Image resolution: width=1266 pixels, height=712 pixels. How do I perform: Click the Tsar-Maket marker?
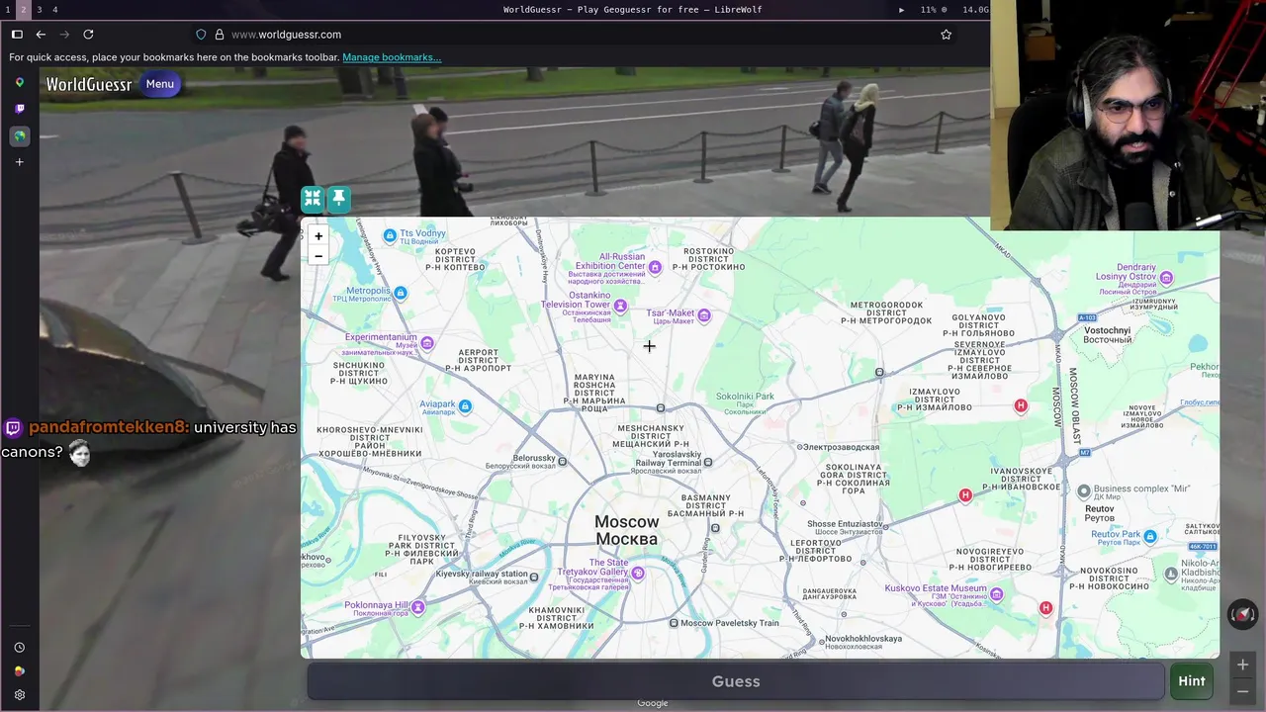pyautogui.click(x=704, y=316)
